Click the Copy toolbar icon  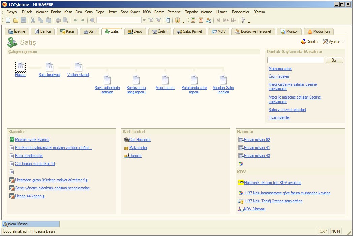point(40,20)
